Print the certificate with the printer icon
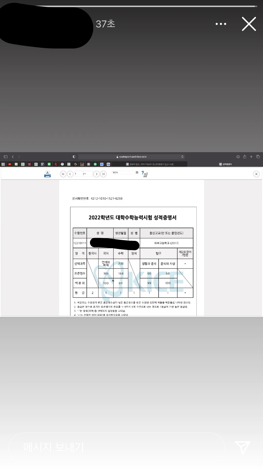The height and width of the screenshot is (469, 263). [47, 174]
